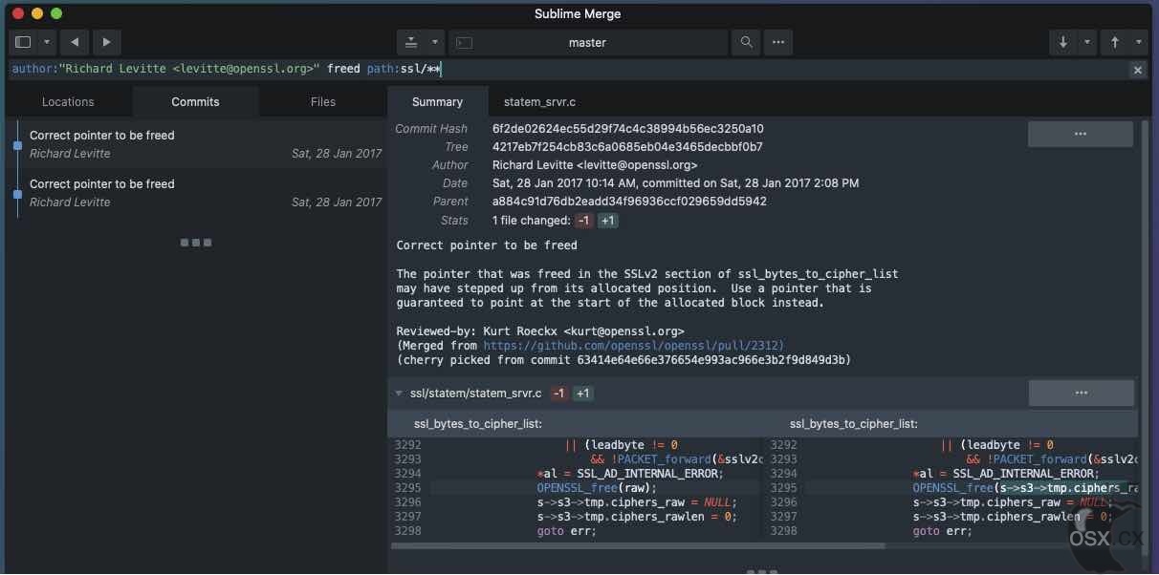Open the commit header ellipsis menu button
The image size is (1159, 575).
coord(1081,134)
